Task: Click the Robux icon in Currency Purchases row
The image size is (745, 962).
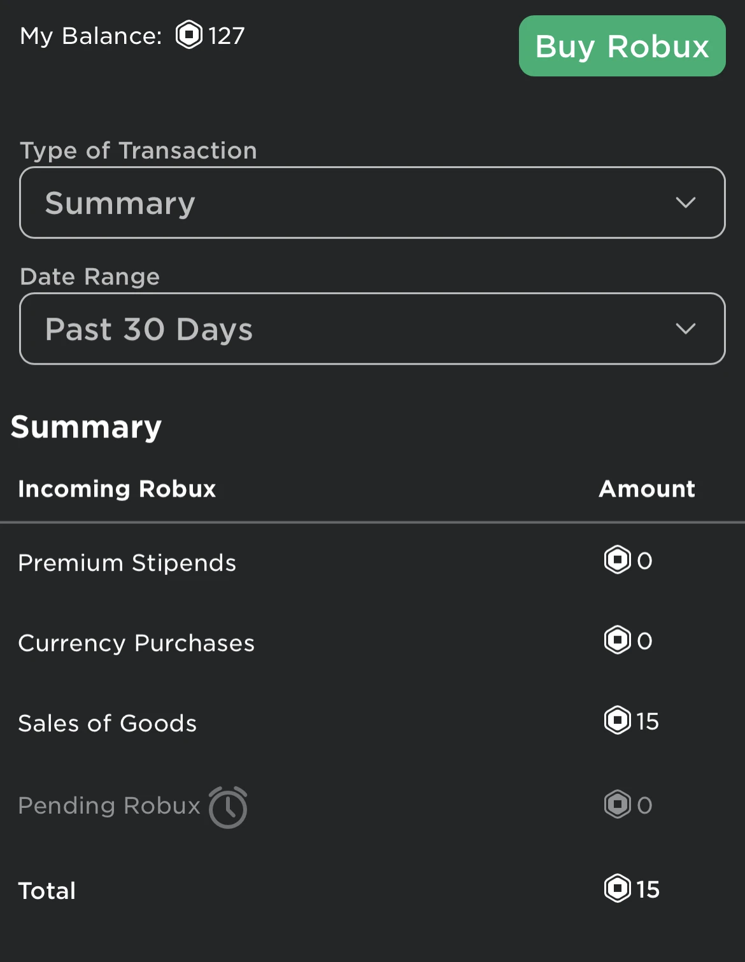Action: [617, 640]
